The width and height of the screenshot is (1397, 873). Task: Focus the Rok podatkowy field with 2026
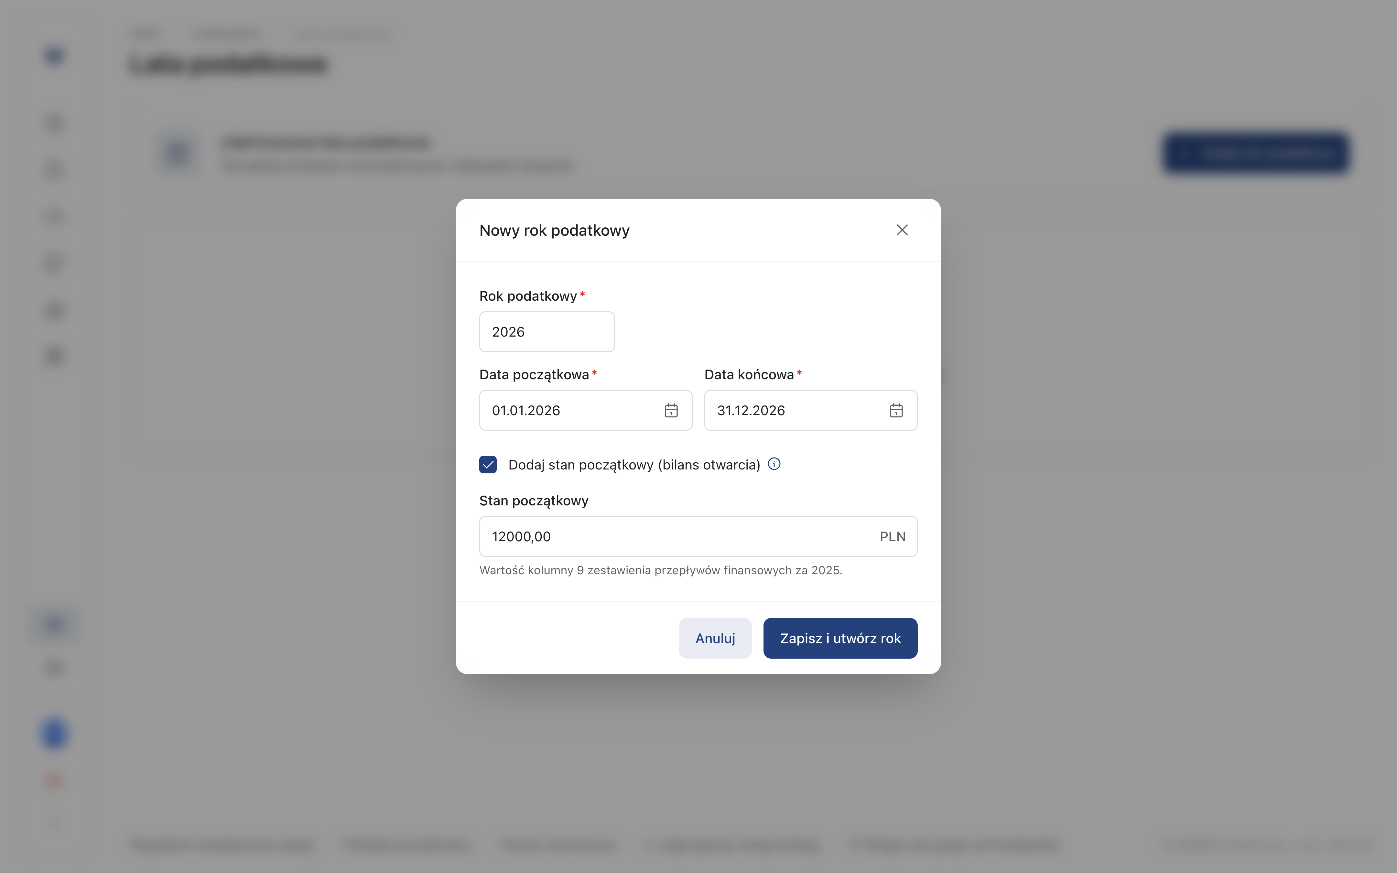coord(547,331)
